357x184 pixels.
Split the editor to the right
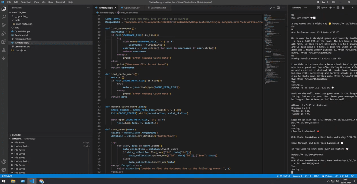point(278,8)
